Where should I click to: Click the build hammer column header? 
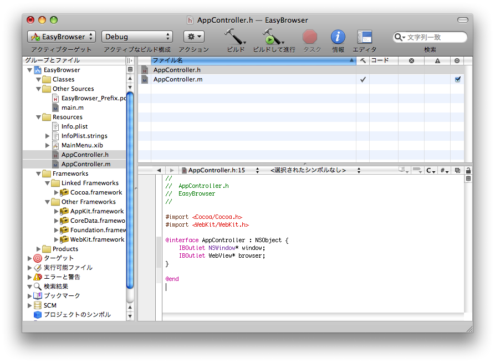(363, 60)
